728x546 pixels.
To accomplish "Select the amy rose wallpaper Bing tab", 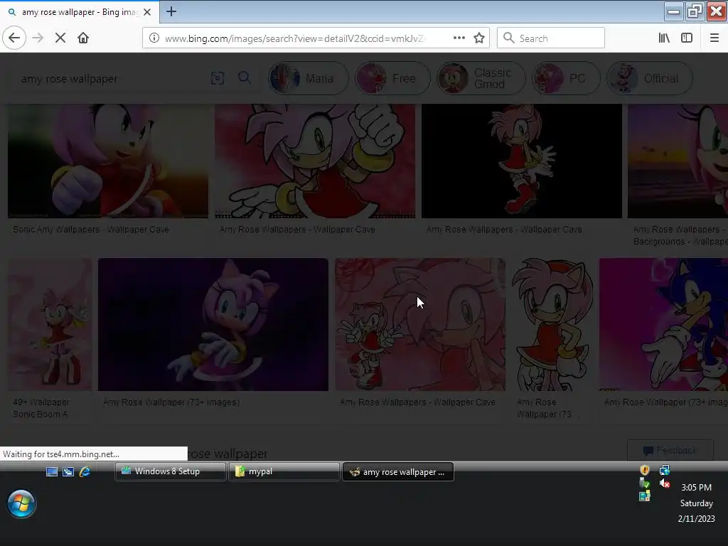I will 80,12.
